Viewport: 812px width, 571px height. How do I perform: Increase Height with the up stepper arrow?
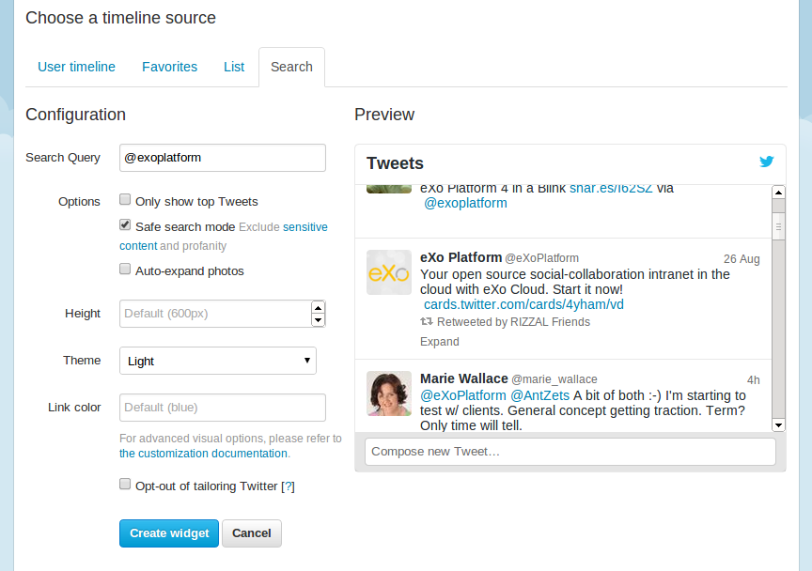point(318,307)
